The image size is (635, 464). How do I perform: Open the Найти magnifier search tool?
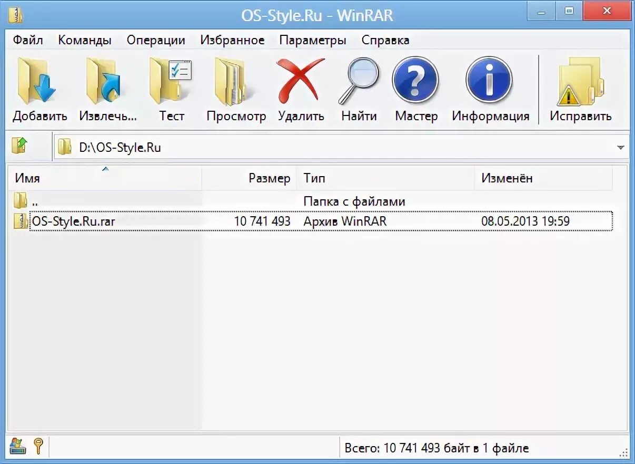click(x=359, y=80)
